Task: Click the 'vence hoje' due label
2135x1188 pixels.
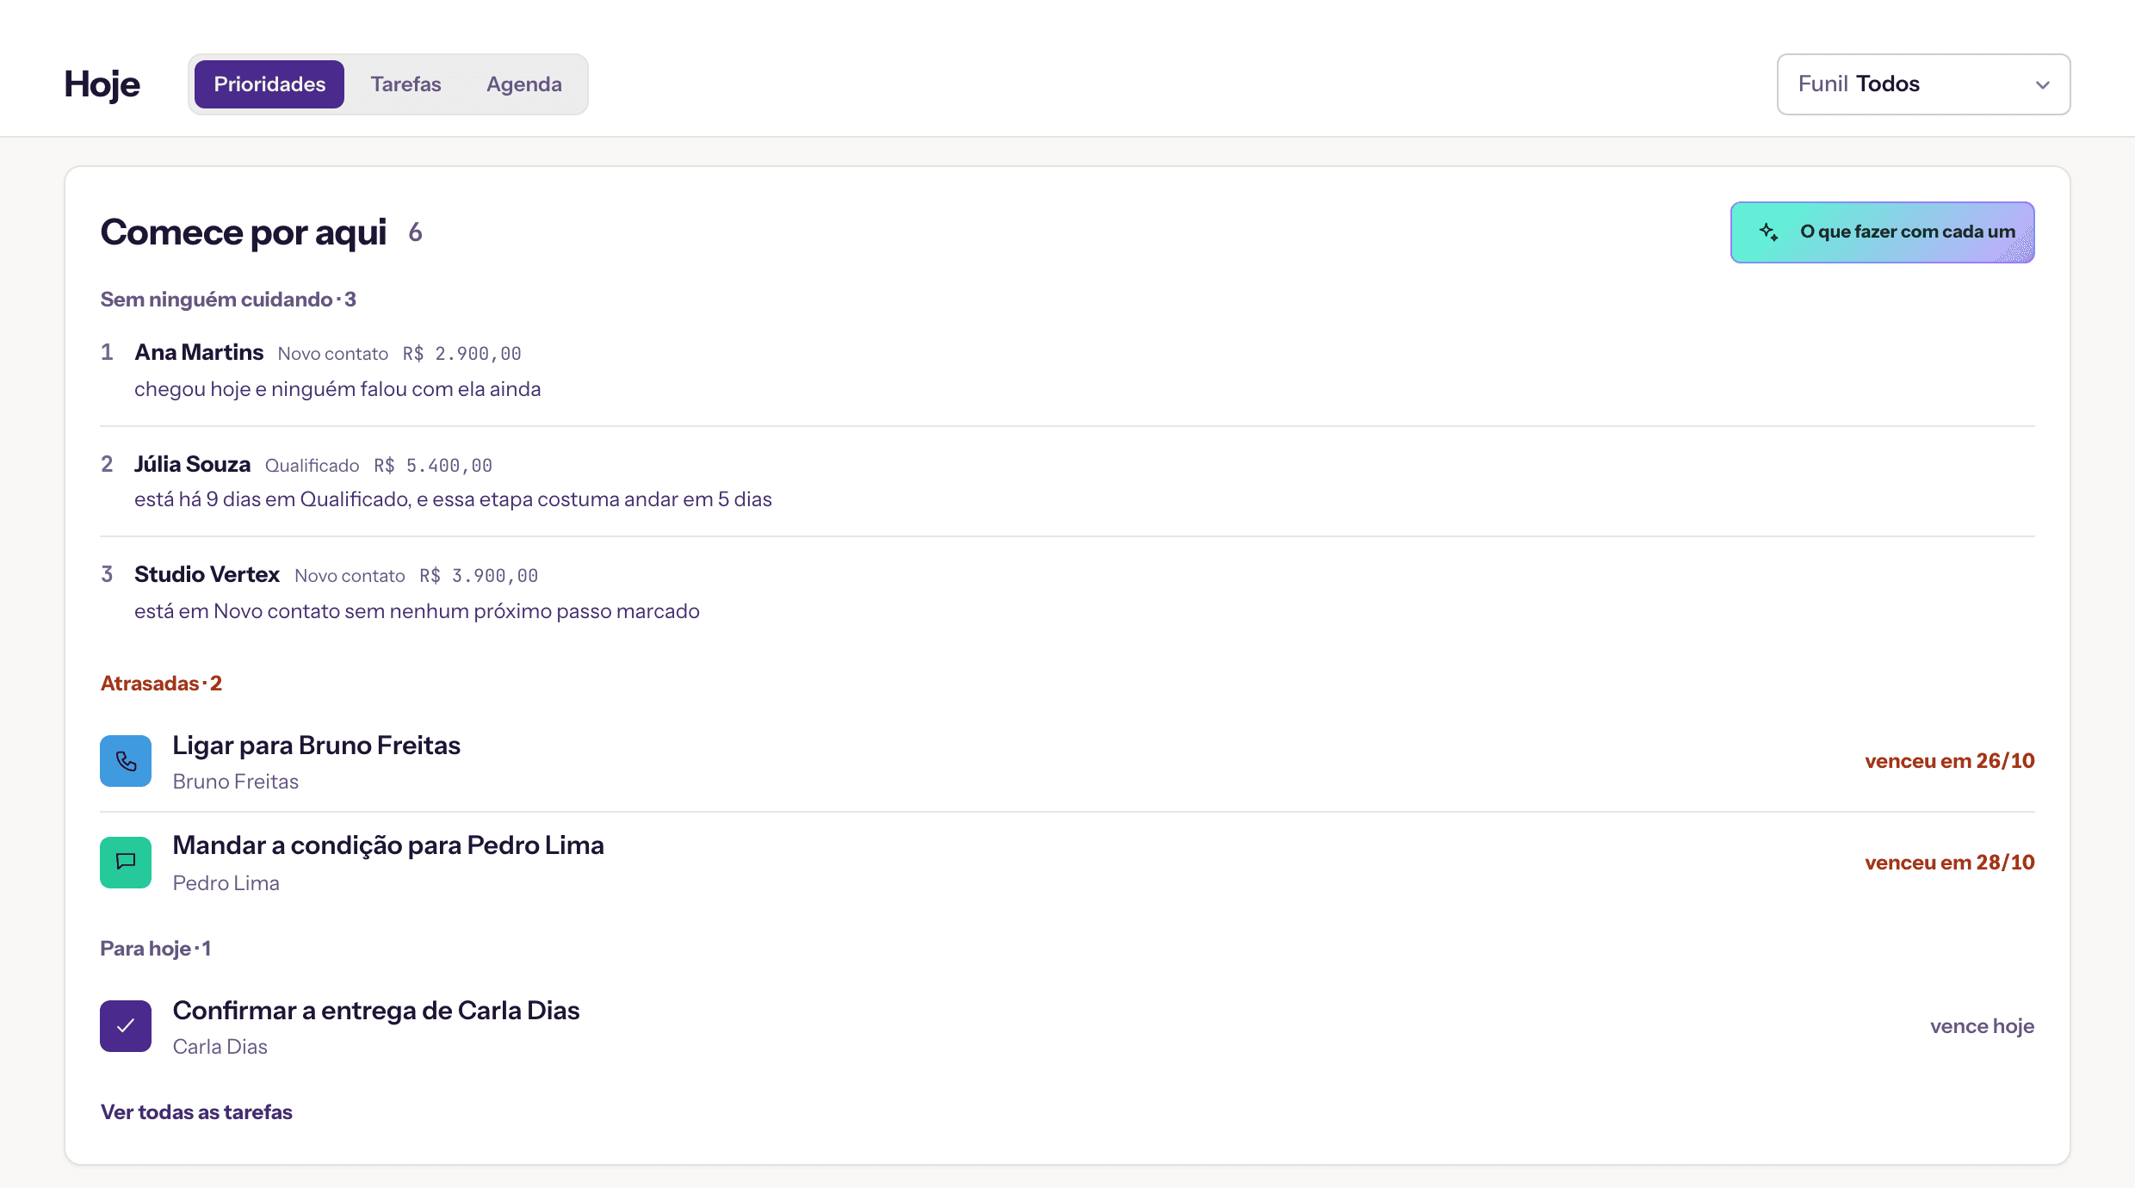Action: click(1982, 1026)
